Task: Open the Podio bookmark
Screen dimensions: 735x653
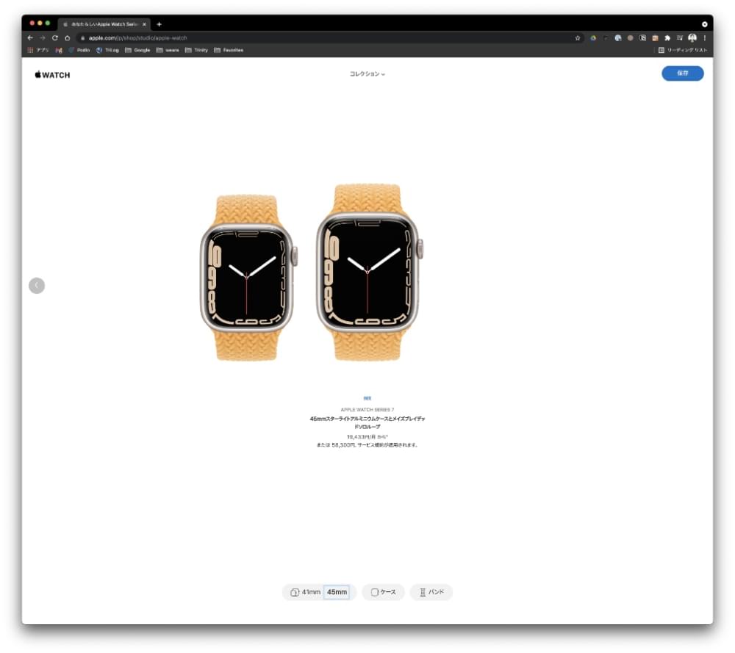Action: (x=79, y=50)
